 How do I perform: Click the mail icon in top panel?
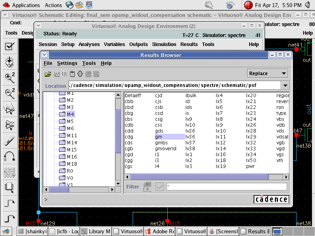click(79, 5)
